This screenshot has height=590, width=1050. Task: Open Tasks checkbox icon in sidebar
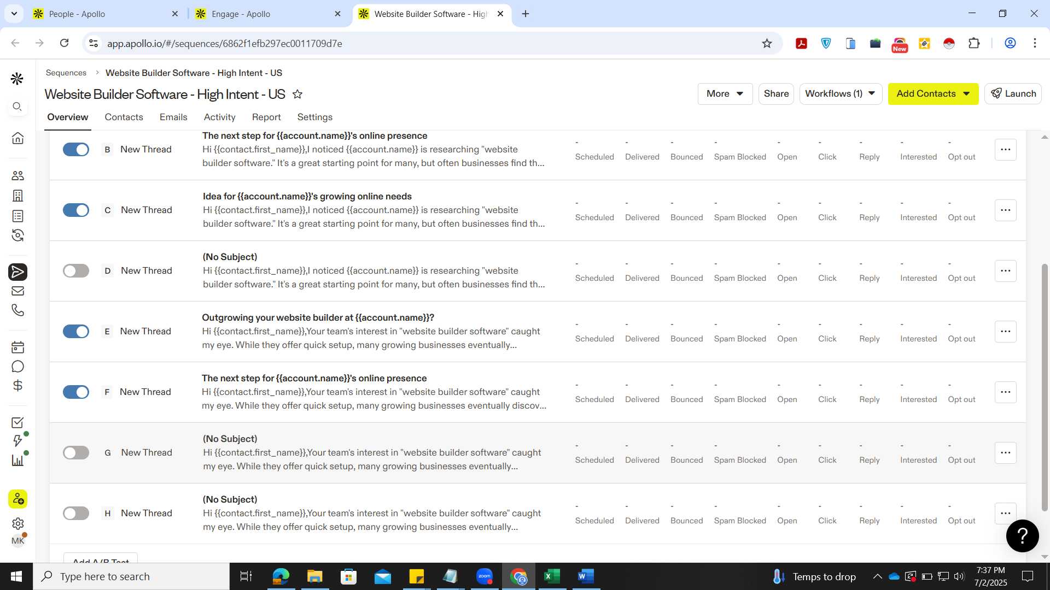coord(17,422)
